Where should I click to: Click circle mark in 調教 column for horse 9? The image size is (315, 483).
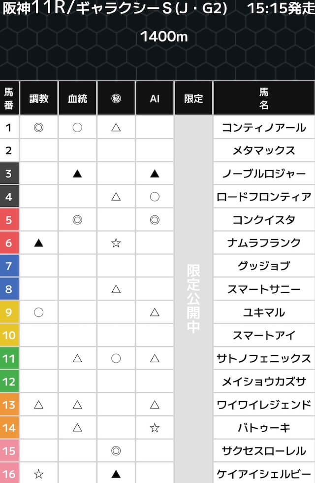pos(38,312)
